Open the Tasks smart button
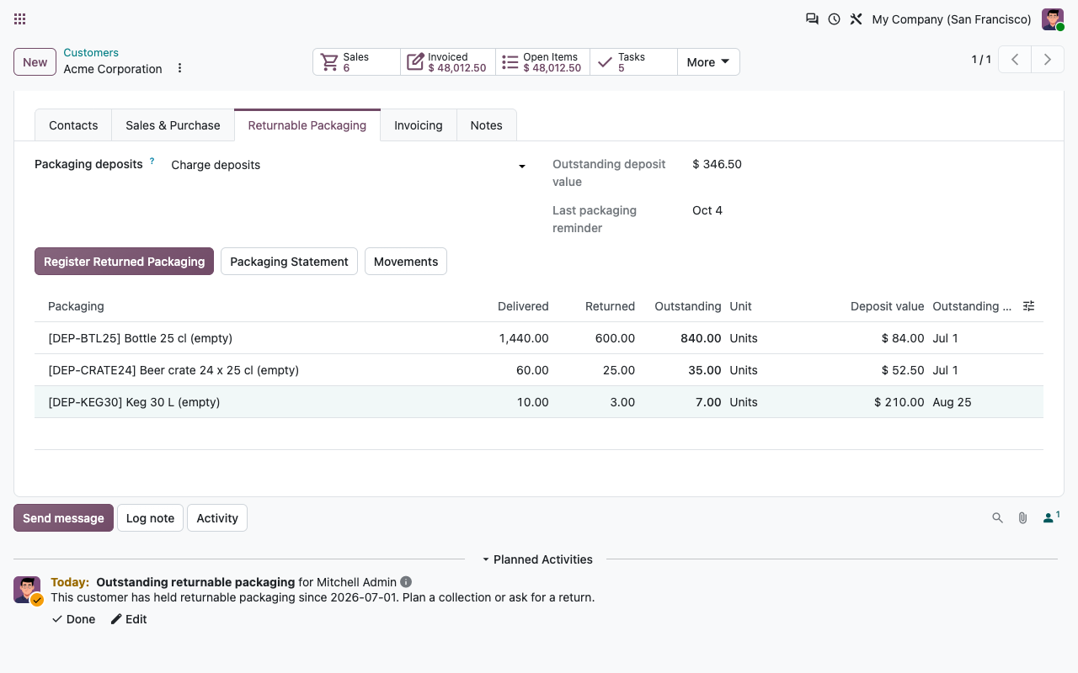The height and width of the screenshot is (673, 1078). pyautogui.click(x=633, y=62)
